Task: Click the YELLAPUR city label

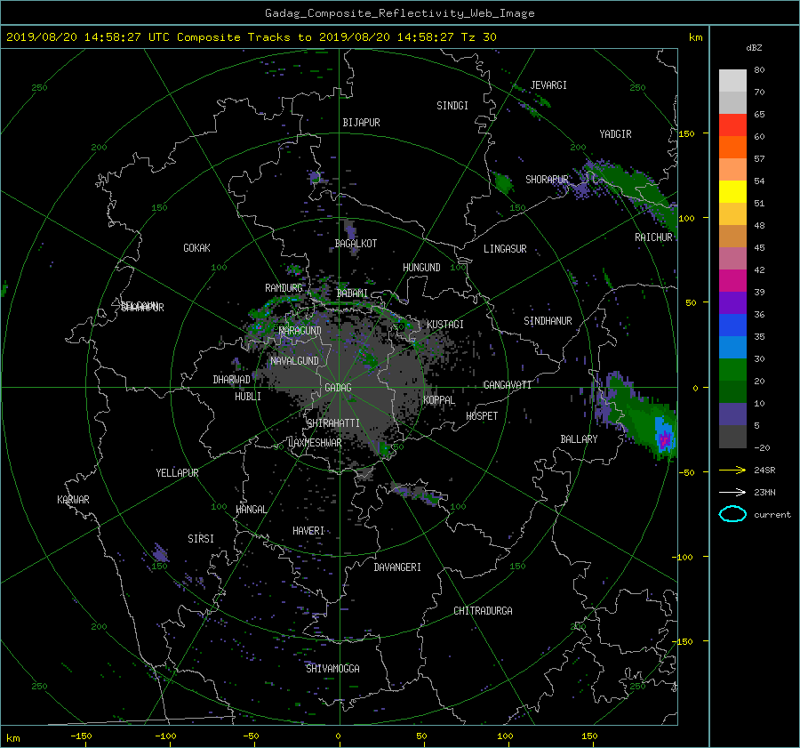Action: click(177, 473)
